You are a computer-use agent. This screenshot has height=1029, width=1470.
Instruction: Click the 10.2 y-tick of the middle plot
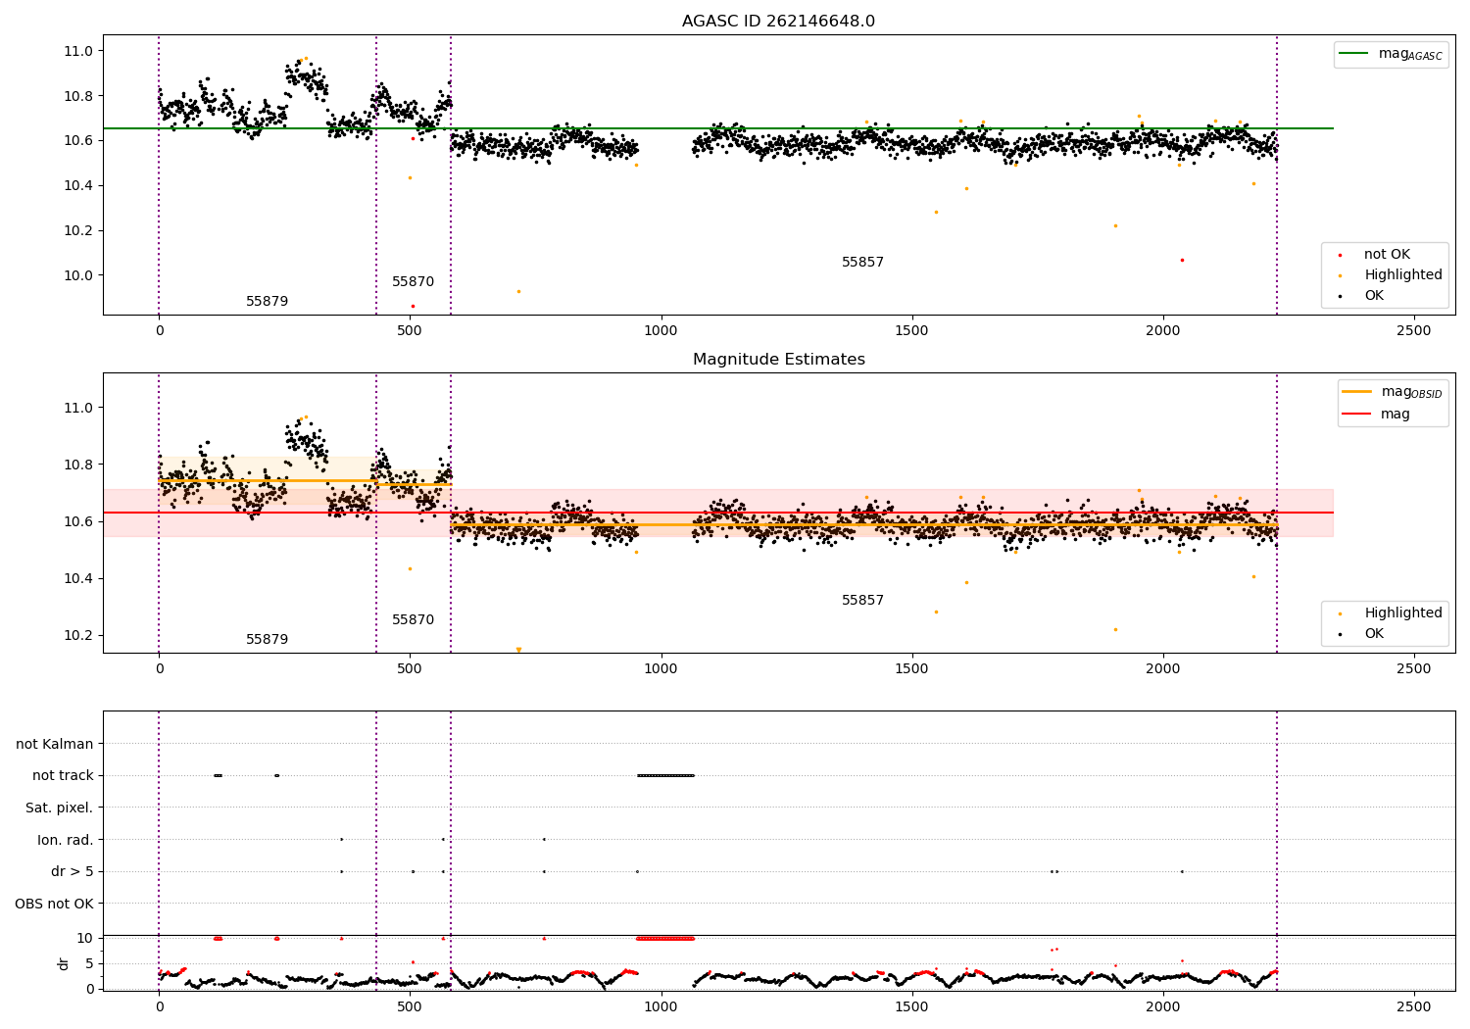click(x=78, y=635)
